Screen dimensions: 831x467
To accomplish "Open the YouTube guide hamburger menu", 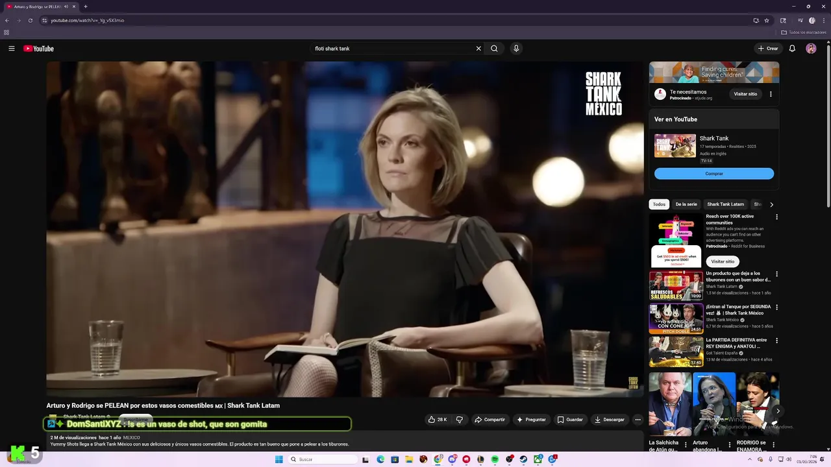I will pyautogui.click(x=12, y=49).
